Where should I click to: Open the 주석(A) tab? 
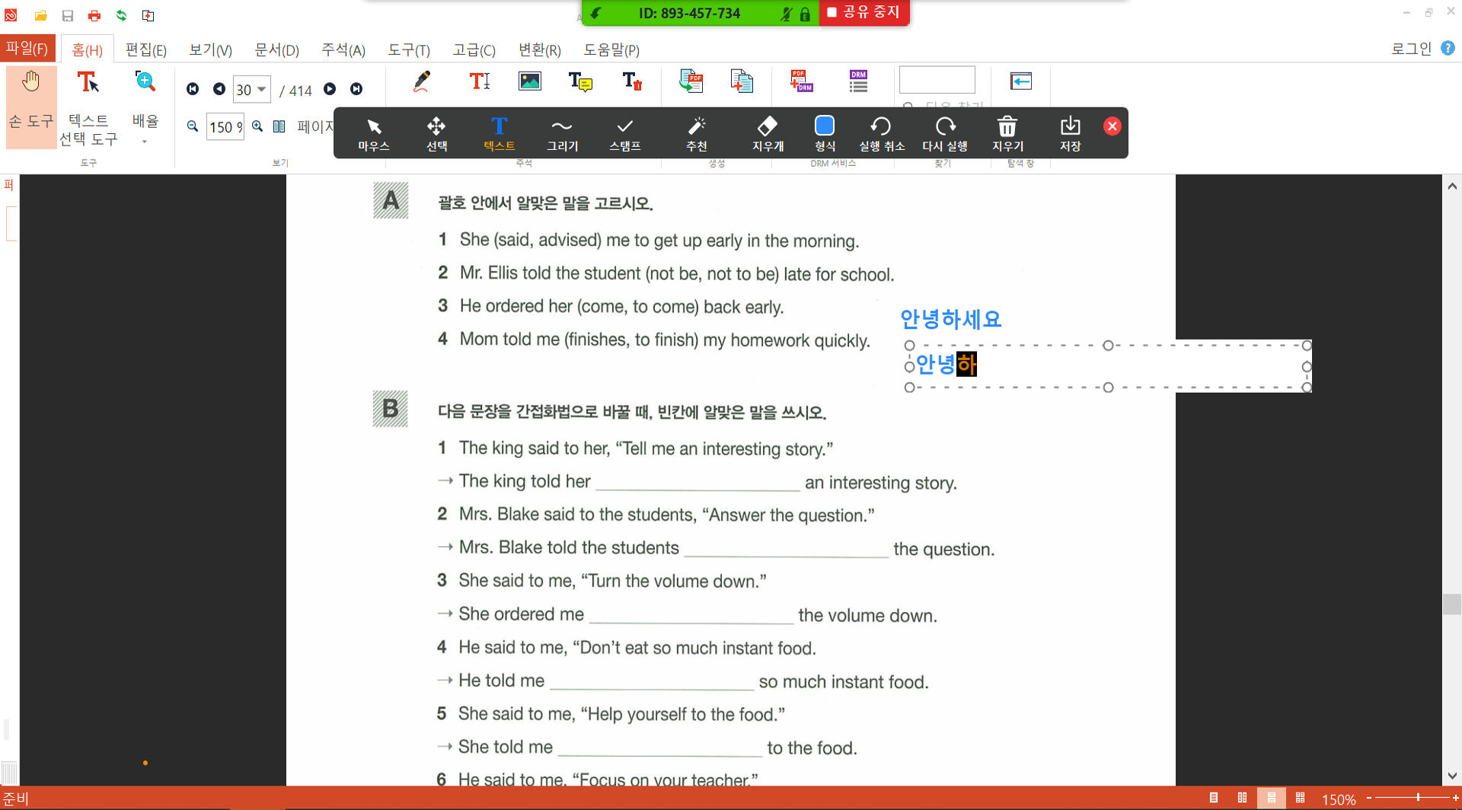pos(343,49)
